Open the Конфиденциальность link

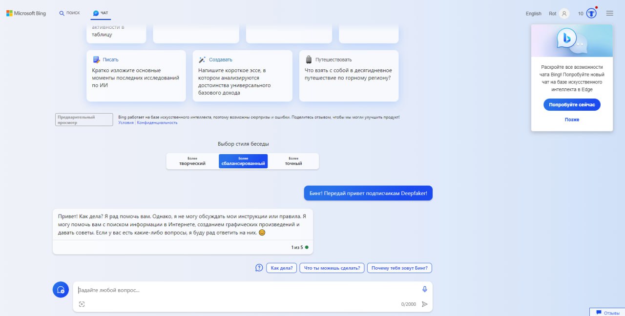(x=157, y=123)
